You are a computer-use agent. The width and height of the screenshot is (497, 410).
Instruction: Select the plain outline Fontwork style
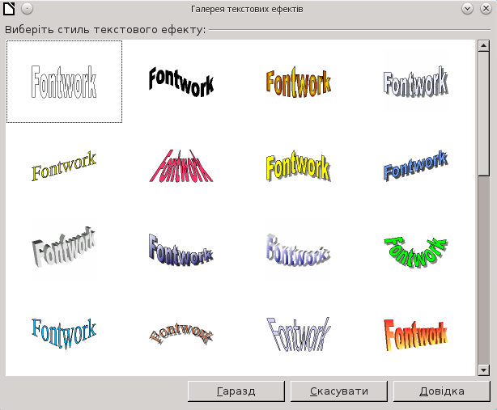[x=64, y=82]
